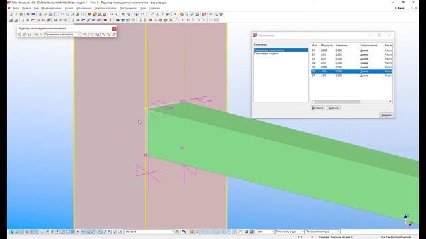Click the Закрыть button in variables dialog

[x=386, y=115]
